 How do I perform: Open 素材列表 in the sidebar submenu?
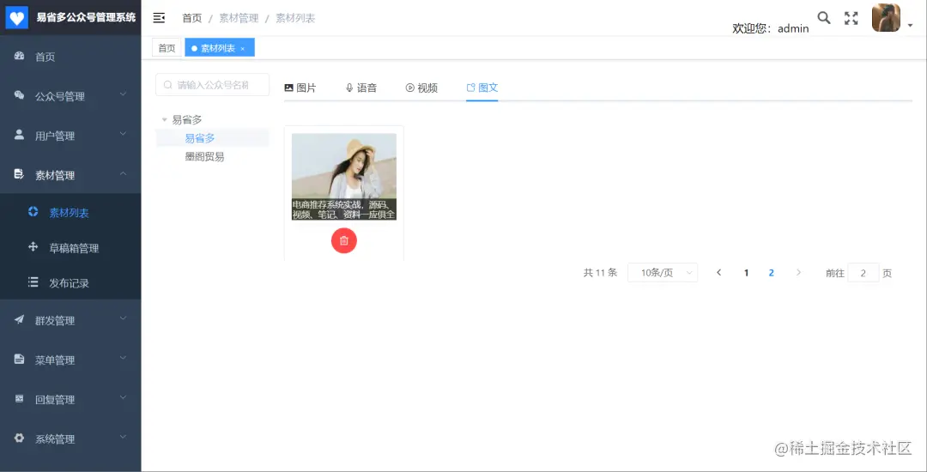[70, 213]
